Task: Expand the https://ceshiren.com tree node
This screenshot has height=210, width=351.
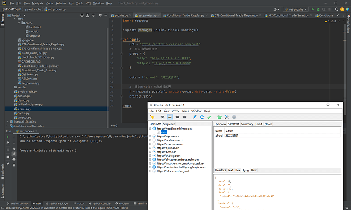Action: pyautogui.click(x=150, y=140)
